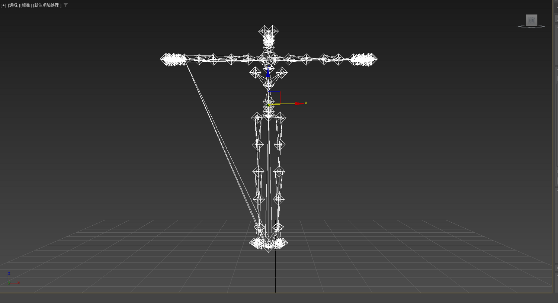Select the left diamond bone below the shoulders
This screenshot has width=558, height=303.
pos(255,72)
